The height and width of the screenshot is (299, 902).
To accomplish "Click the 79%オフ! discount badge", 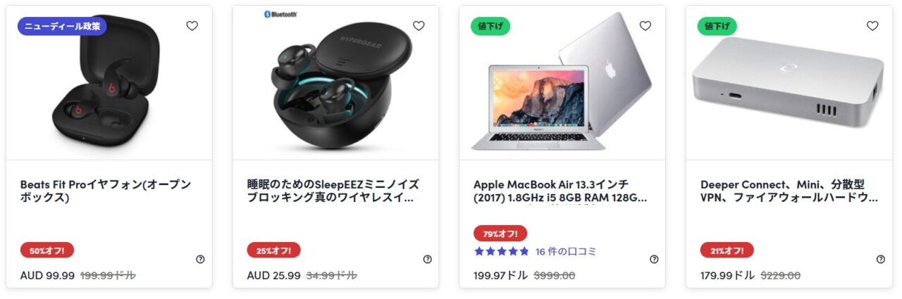I will coord(500,234).
